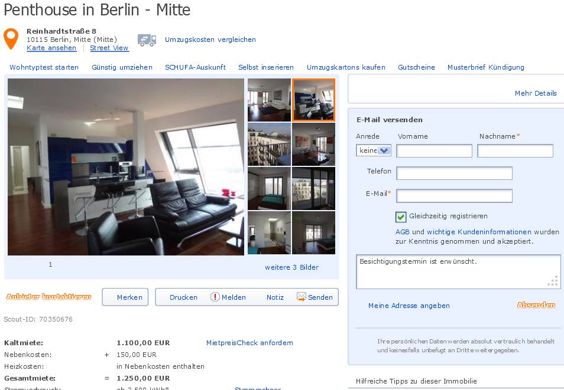Click the orange location pin icon
The height and width of the screenshot is (390, 564).
point(11,38)
